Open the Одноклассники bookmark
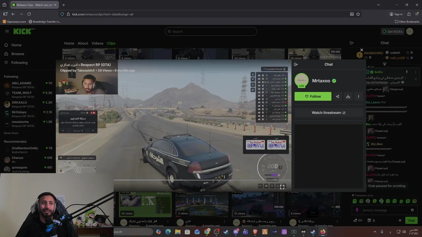 click(14, 22)
